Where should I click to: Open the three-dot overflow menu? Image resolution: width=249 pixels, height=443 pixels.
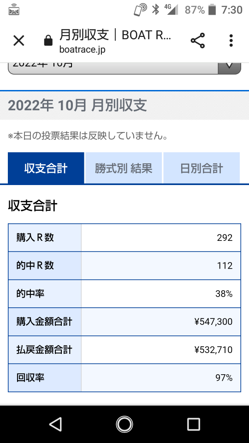[231, 41]
